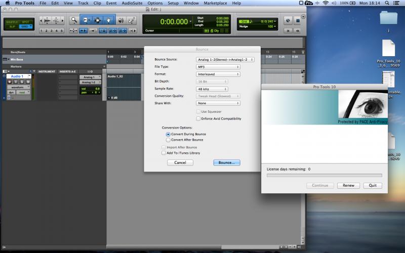Select the Selector tool in toolbar
Screen dimensions: 405x253
97,20
